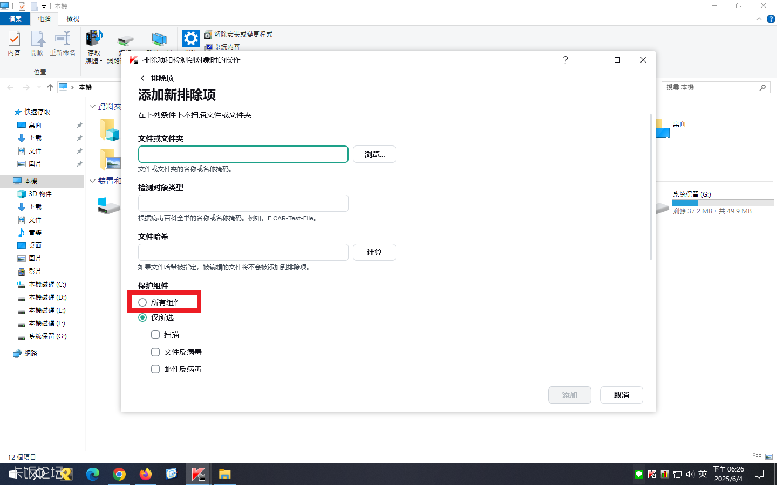Check the 邮件反病毒 checkbox
777x485 pixels.
(x=155, y=369)
